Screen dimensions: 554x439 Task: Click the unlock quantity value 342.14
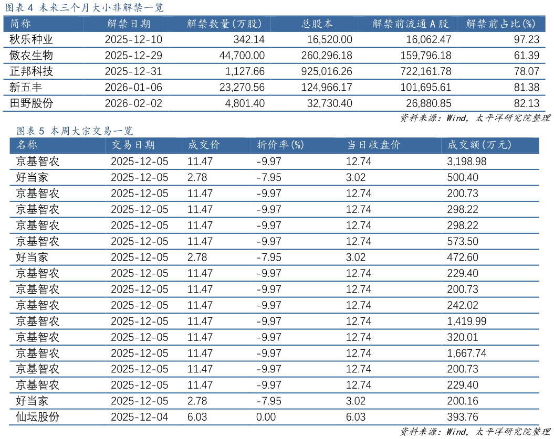(249, 39)
